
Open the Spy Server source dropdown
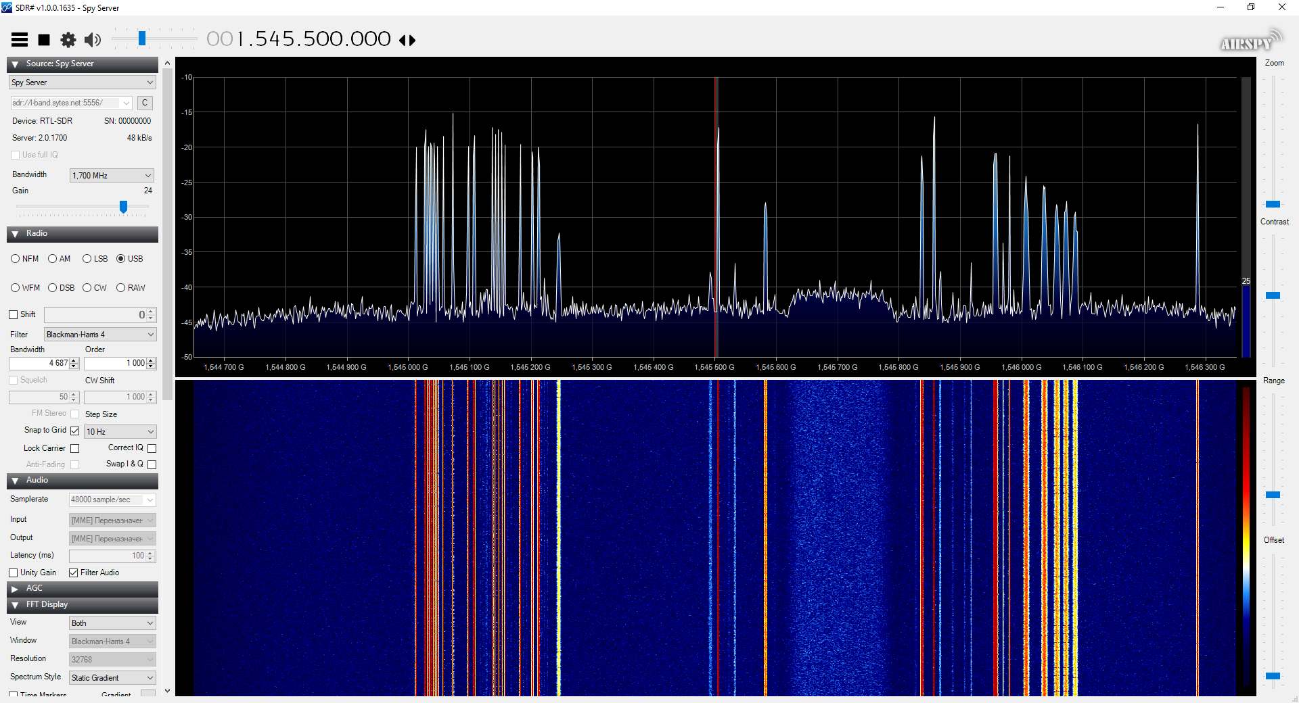(x=83, y=82)
